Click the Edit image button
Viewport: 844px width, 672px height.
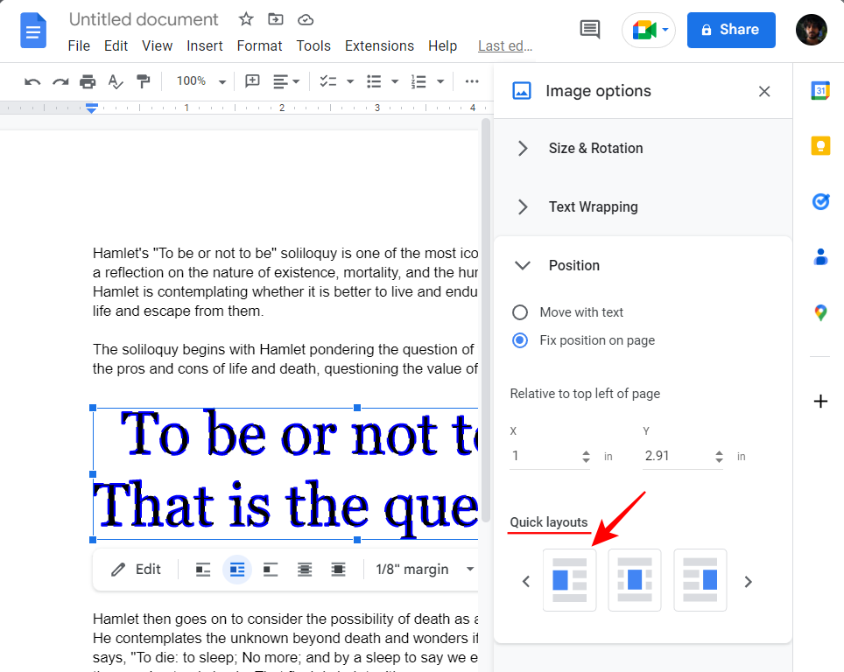point(136,570)
